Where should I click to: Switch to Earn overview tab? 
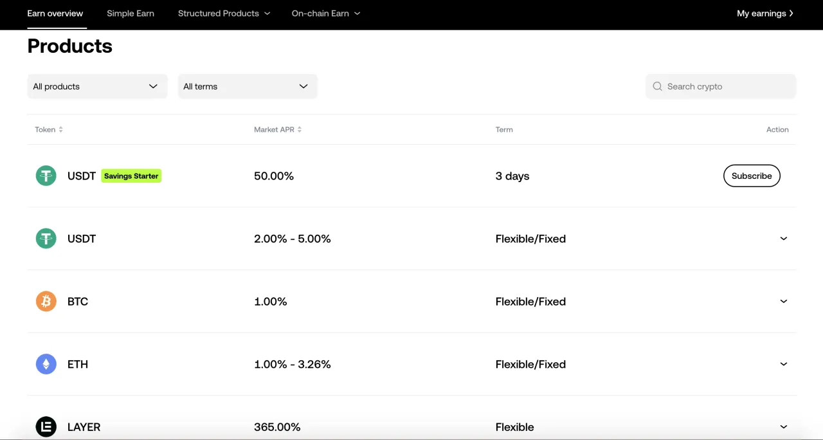click(x=55, y=14)
